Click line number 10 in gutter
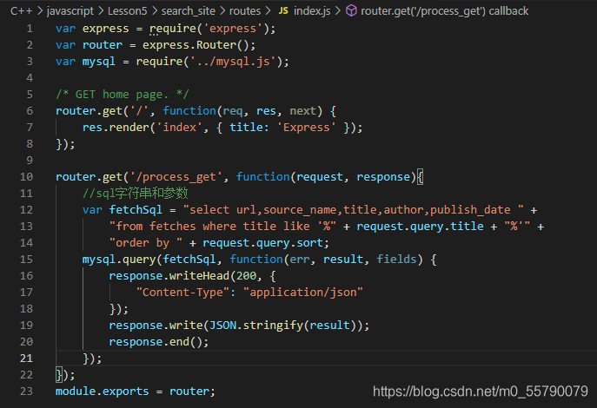Screen dimensions: 597x408 coord(26,177)
